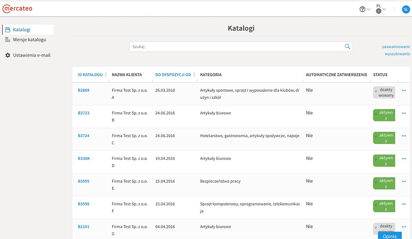This screenshot has width=412, height=239.
Task: Select Sprzęt komputerowy category cell
Action: pos(250,207)
